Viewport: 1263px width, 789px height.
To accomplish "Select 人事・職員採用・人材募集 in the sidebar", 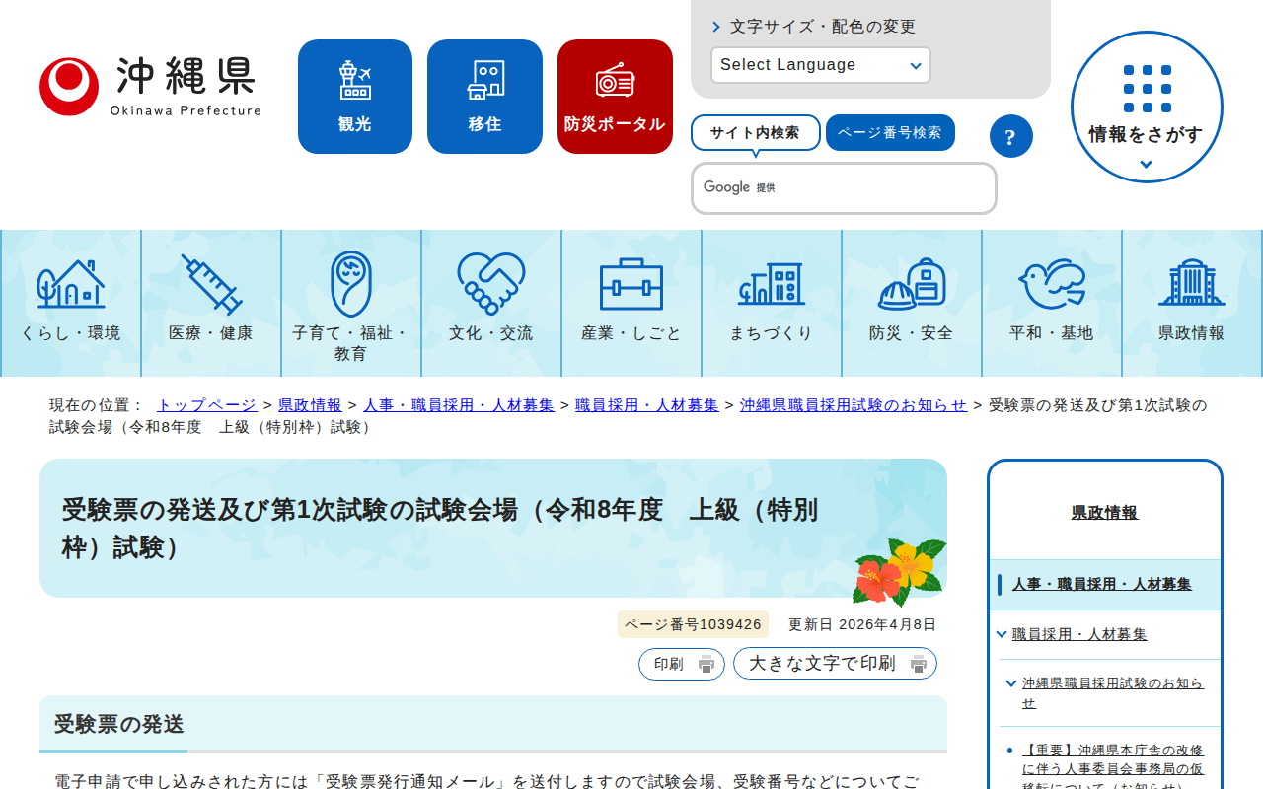I will click(1102, 585).
